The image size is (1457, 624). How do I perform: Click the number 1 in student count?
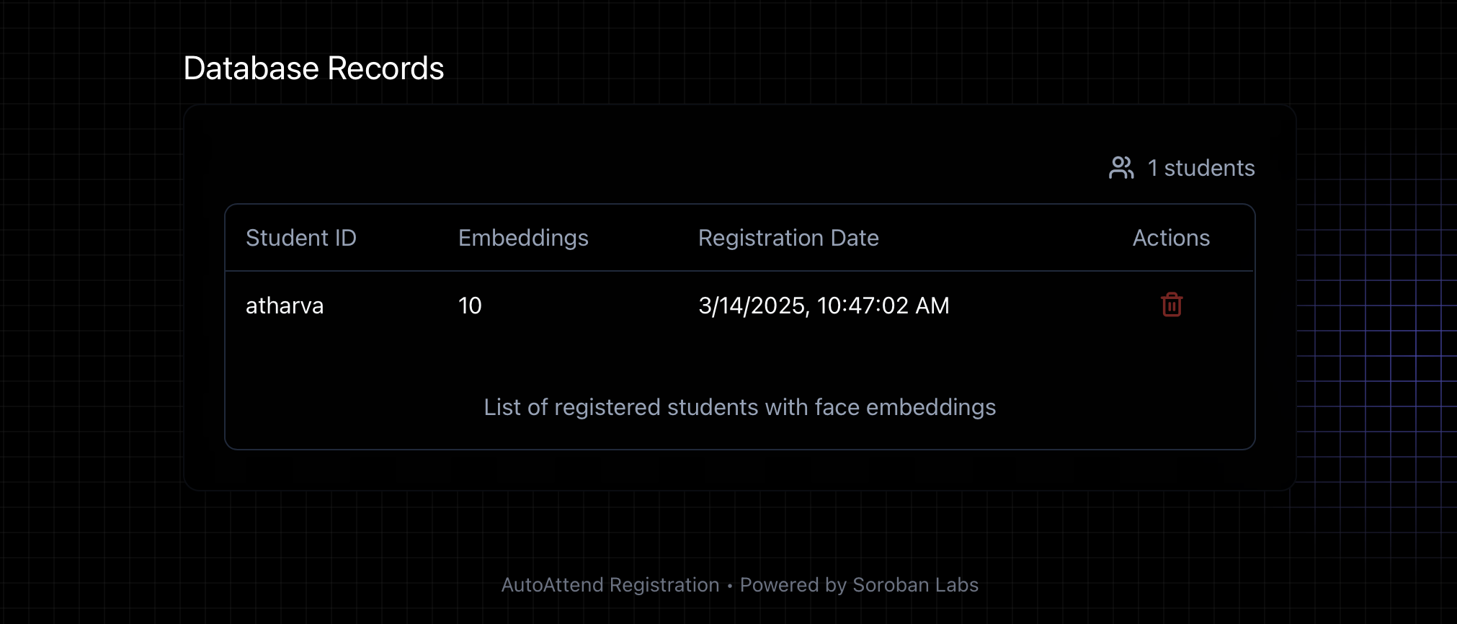coord(1152,168)
